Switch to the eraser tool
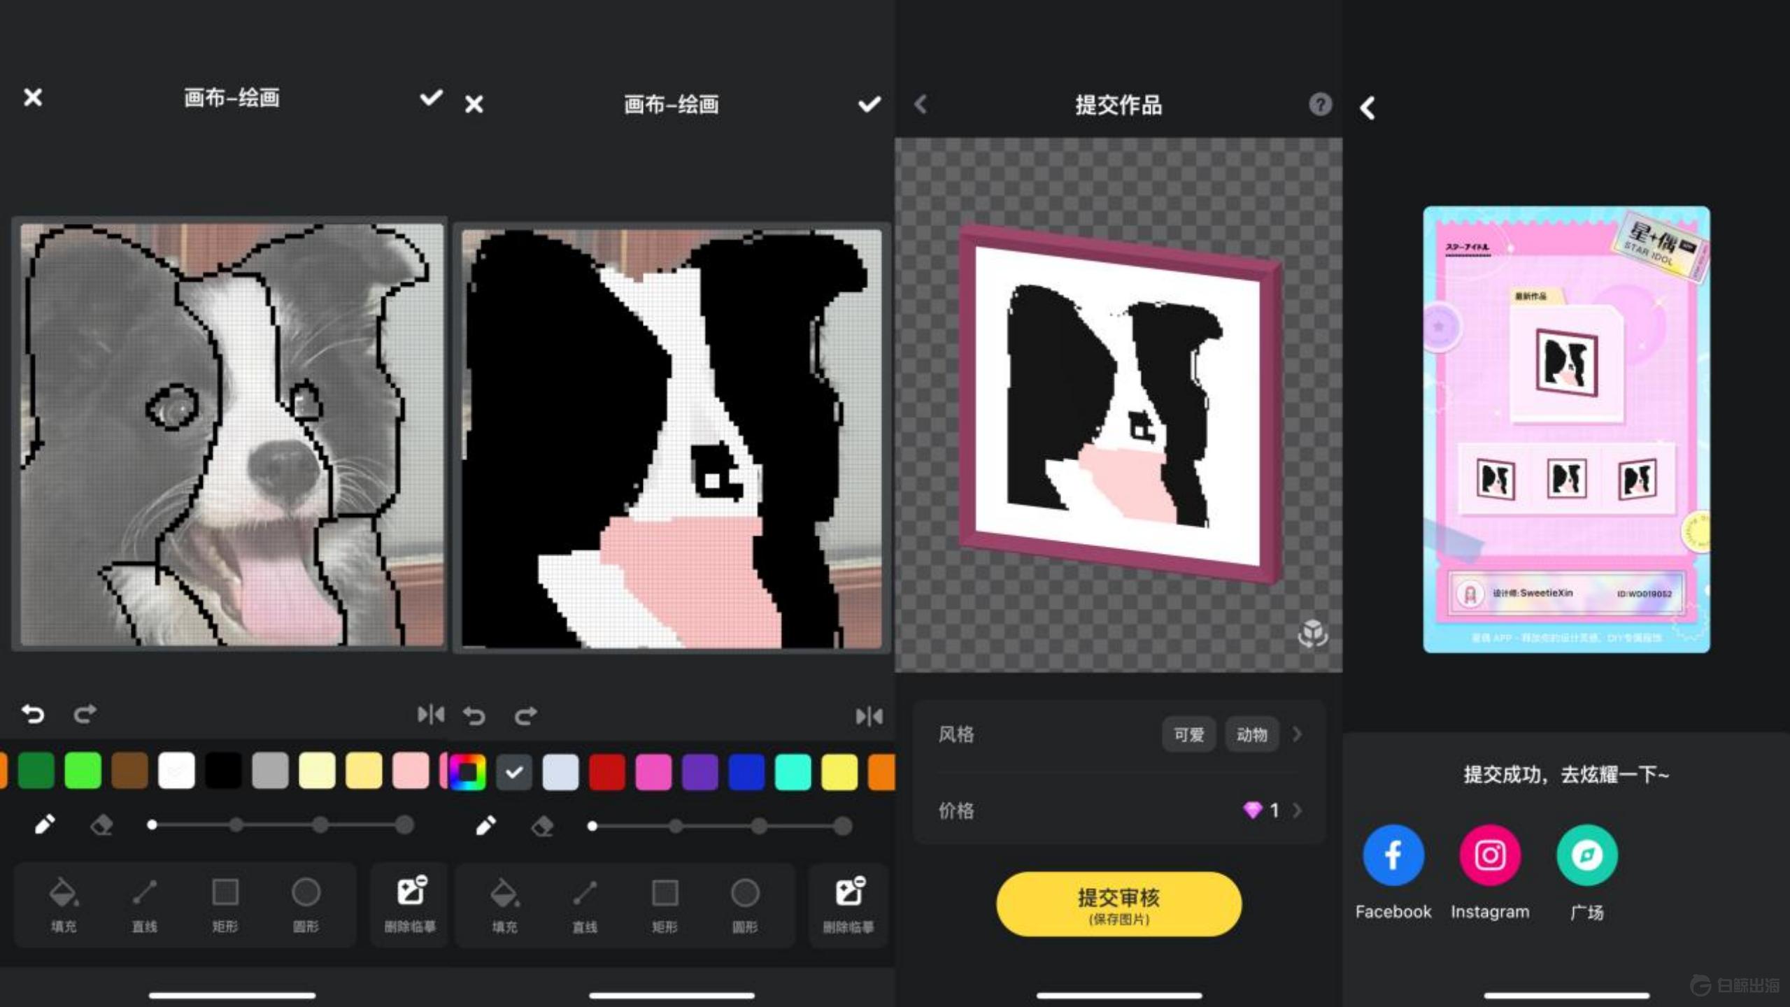This screenshot has width=1790, height=1007. click(101, 825)
